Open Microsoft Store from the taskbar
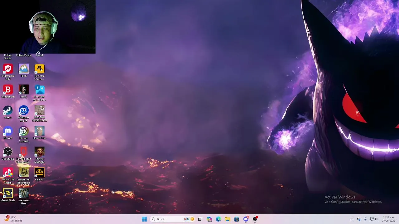The height and width of the screenshot is (224, 399). click(237, 219)
